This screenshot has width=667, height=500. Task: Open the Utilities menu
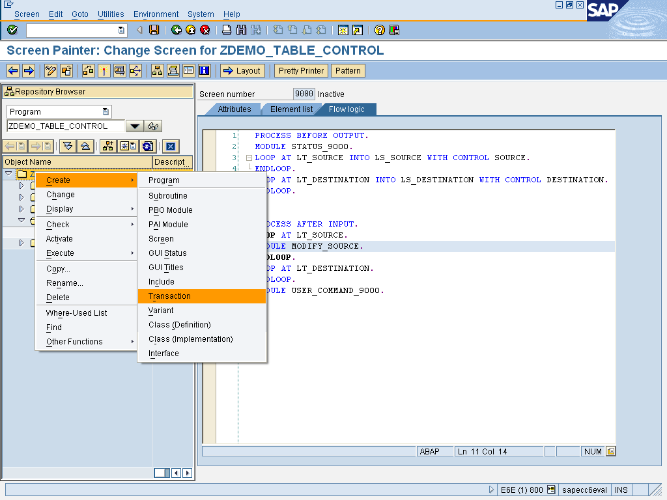click(x=111, y=14)
